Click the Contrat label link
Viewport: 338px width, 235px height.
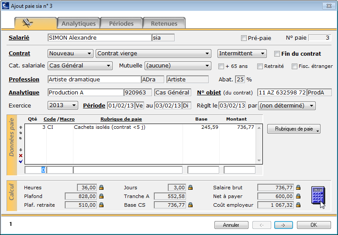[x=19, y=54]
